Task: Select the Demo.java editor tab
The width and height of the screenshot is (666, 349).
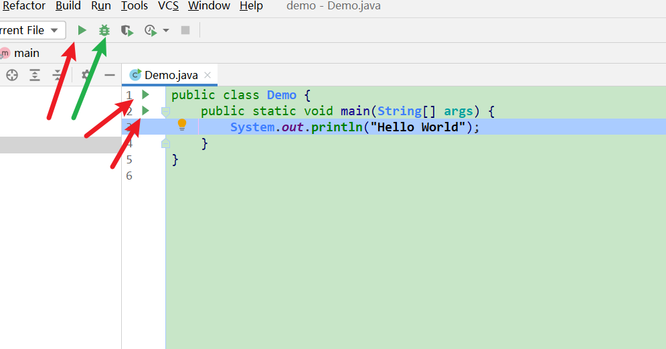Action: pyautogui.click(x=171, y=75)
